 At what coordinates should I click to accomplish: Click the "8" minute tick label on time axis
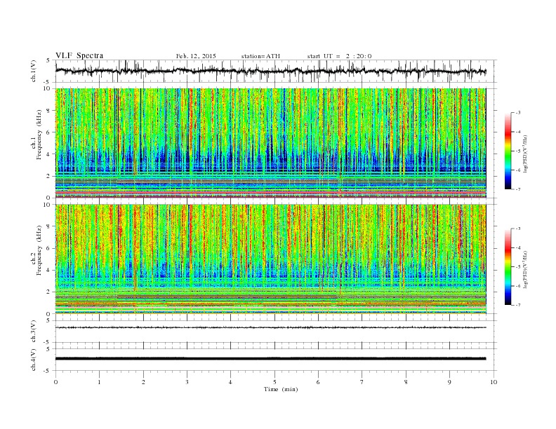click(406, 382)
